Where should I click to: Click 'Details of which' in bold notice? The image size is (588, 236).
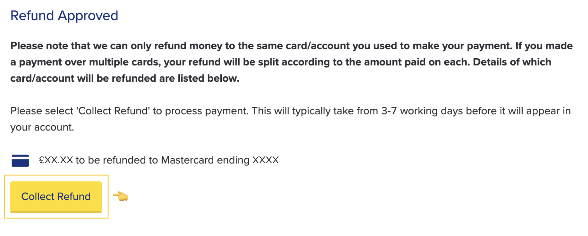coord(512,62)
